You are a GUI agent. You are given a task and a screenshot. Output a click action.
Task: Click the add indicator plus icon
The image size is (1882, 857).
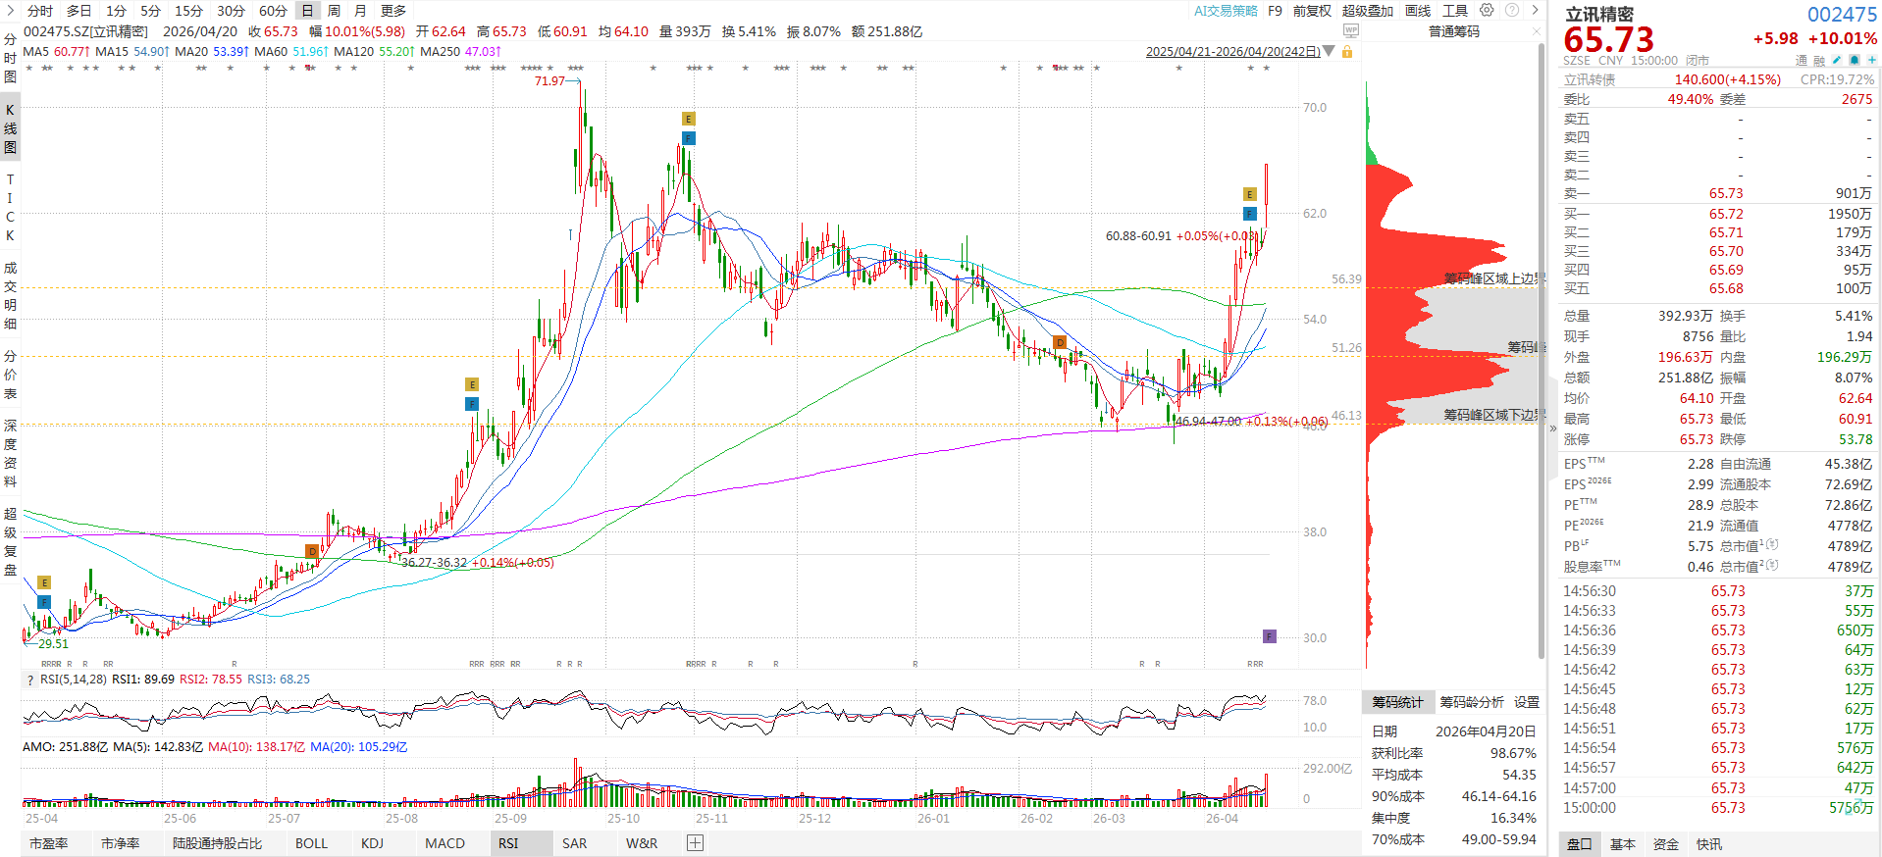click(x=695, y=843)
